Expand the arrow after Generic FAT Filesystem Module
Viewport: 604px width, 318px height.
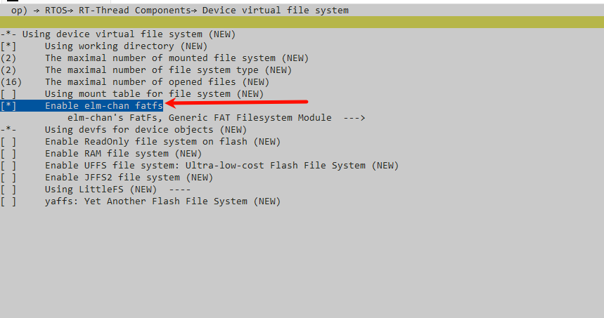354,118
